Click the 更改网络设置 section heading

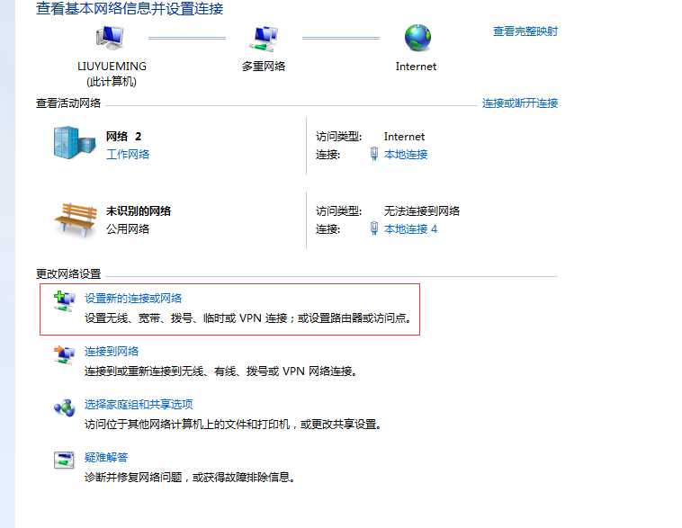pos(68,273)
